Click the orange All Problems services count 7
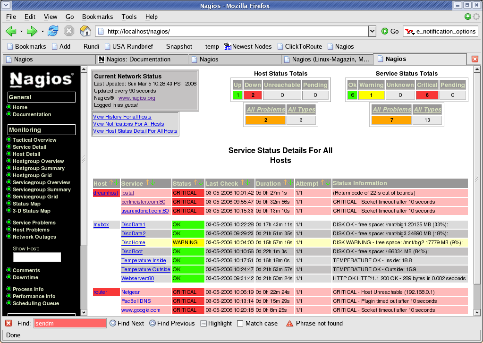Screen dimensions: 483x343 [x=391, y=120]
